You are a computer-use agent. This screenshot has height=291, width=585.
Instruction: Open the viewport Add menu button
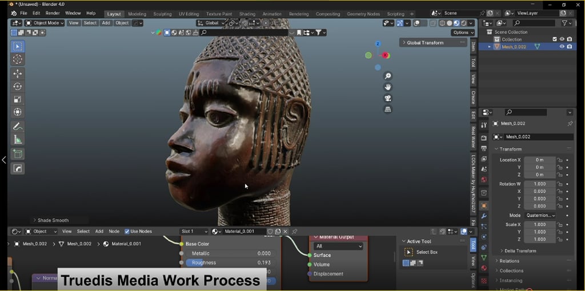[x=106, y=23]
